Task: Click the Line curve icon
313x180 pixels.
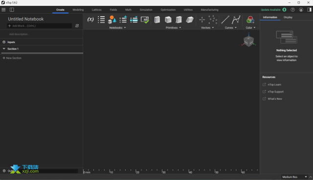Action: (225, 20)
